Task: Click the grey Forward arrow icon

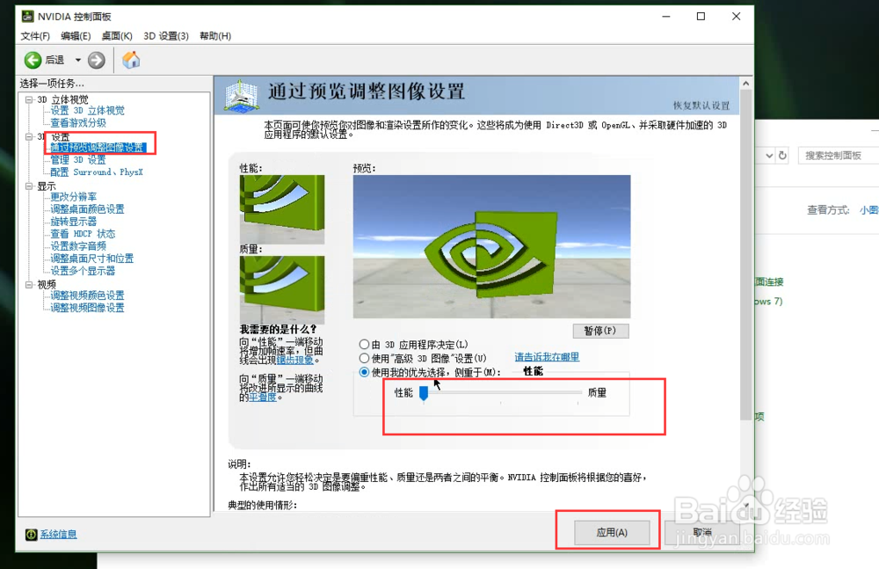Action: click(x=97, y=60)
